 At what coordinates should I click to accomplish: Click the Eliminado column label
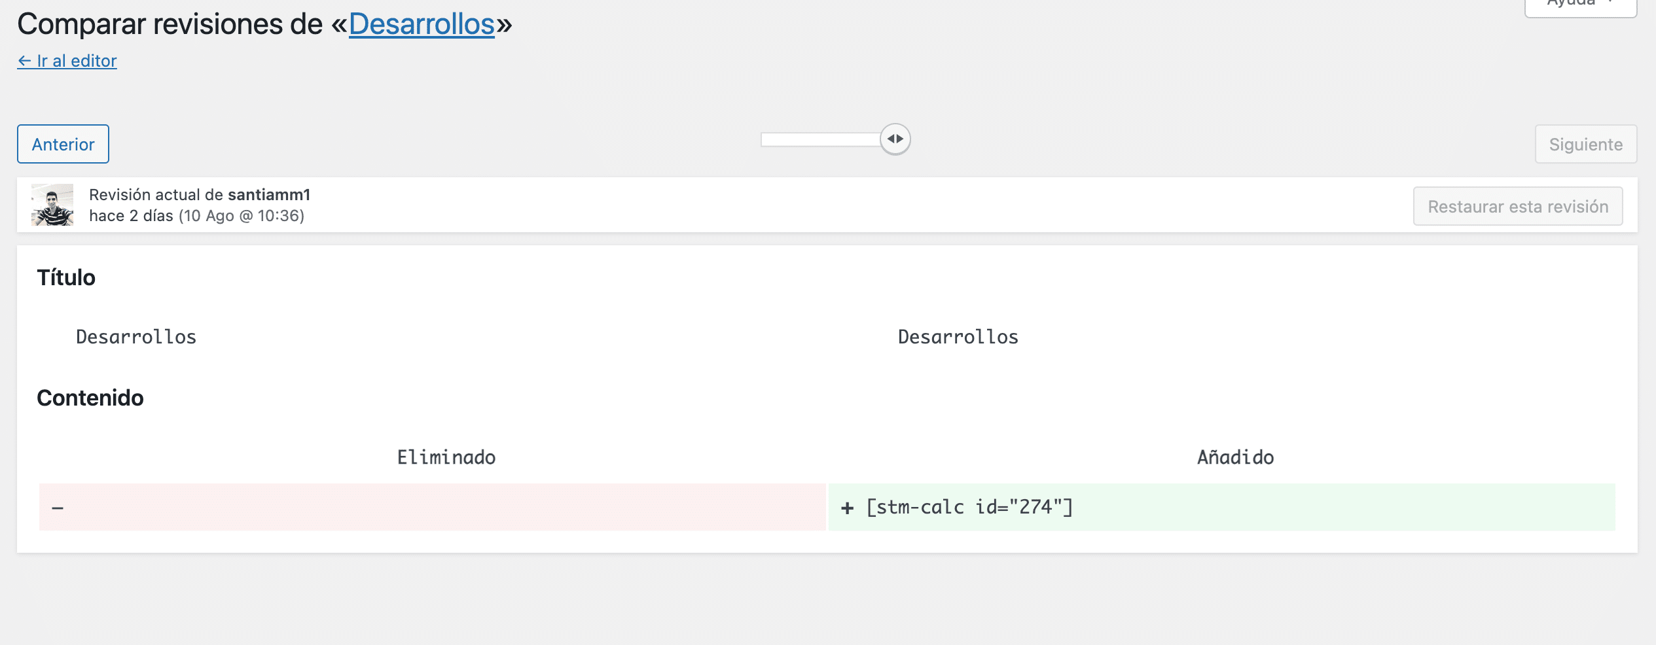tap(446, 457)
